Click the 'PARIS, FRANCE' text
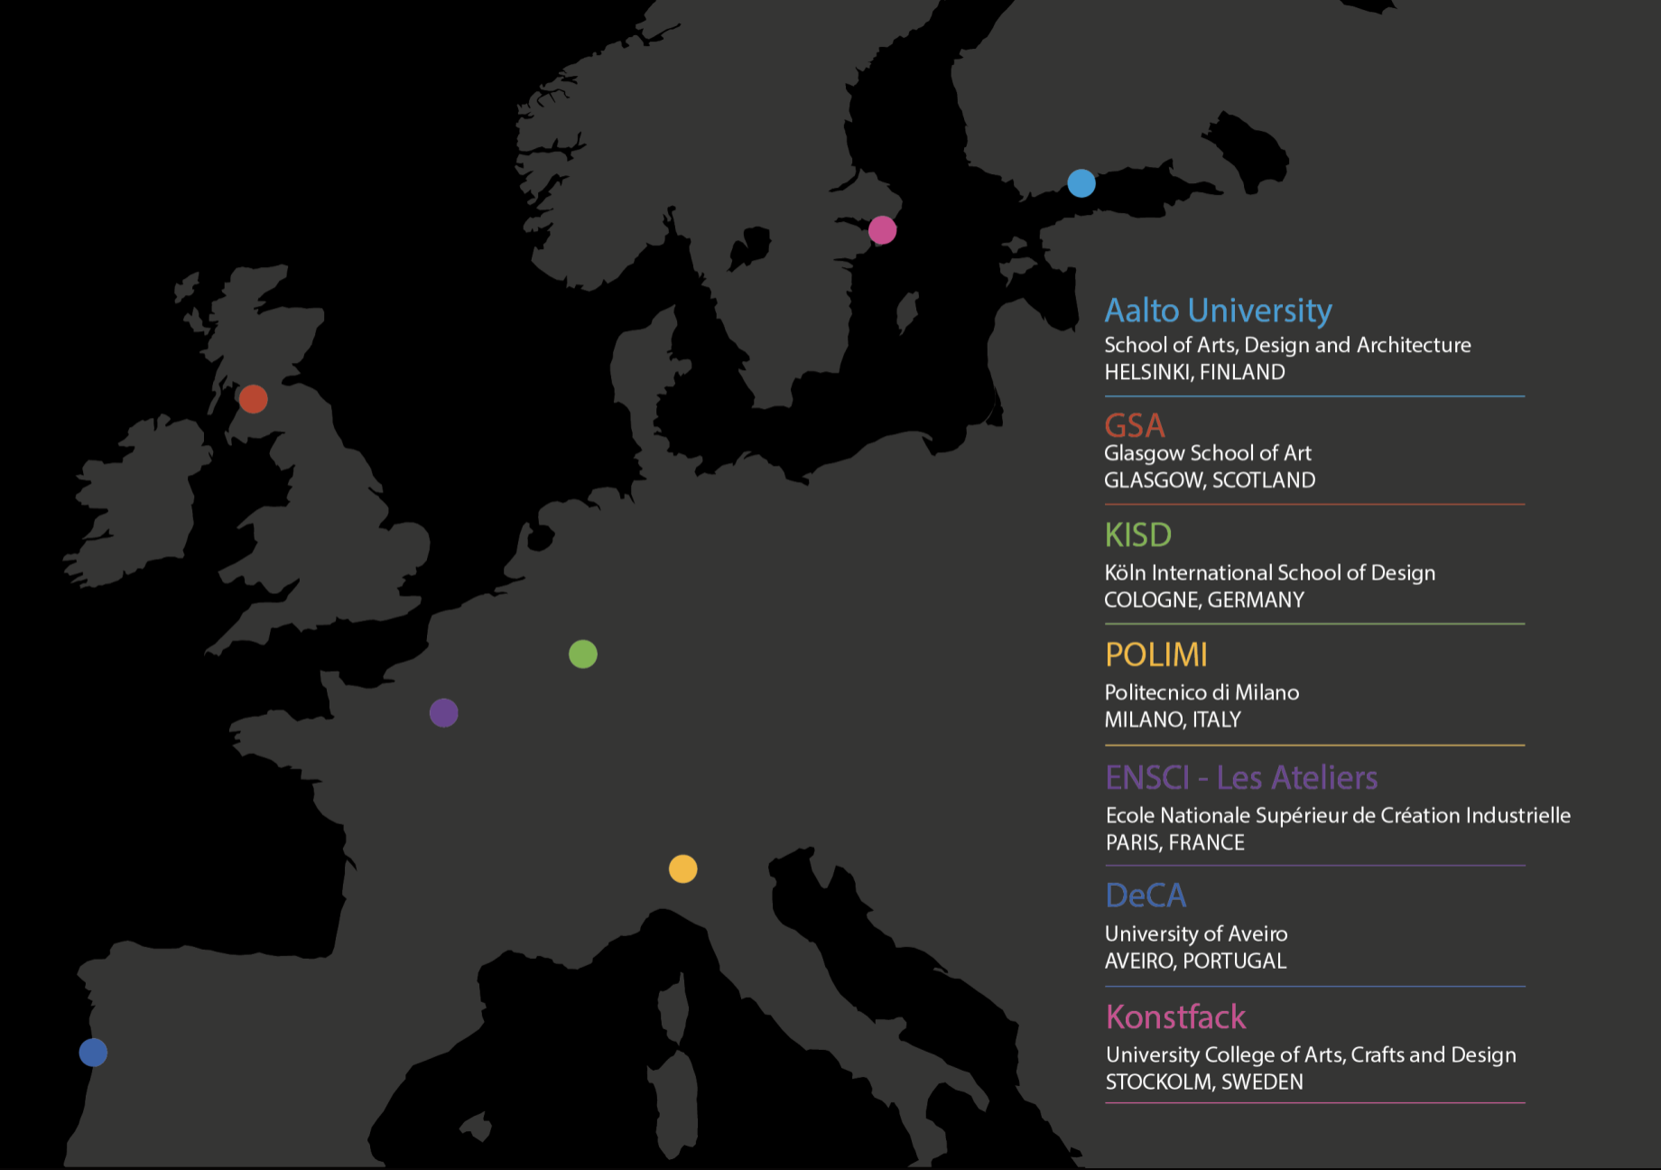The width and height of the screenshot is (1661, 1170). tap(1175, 842)
